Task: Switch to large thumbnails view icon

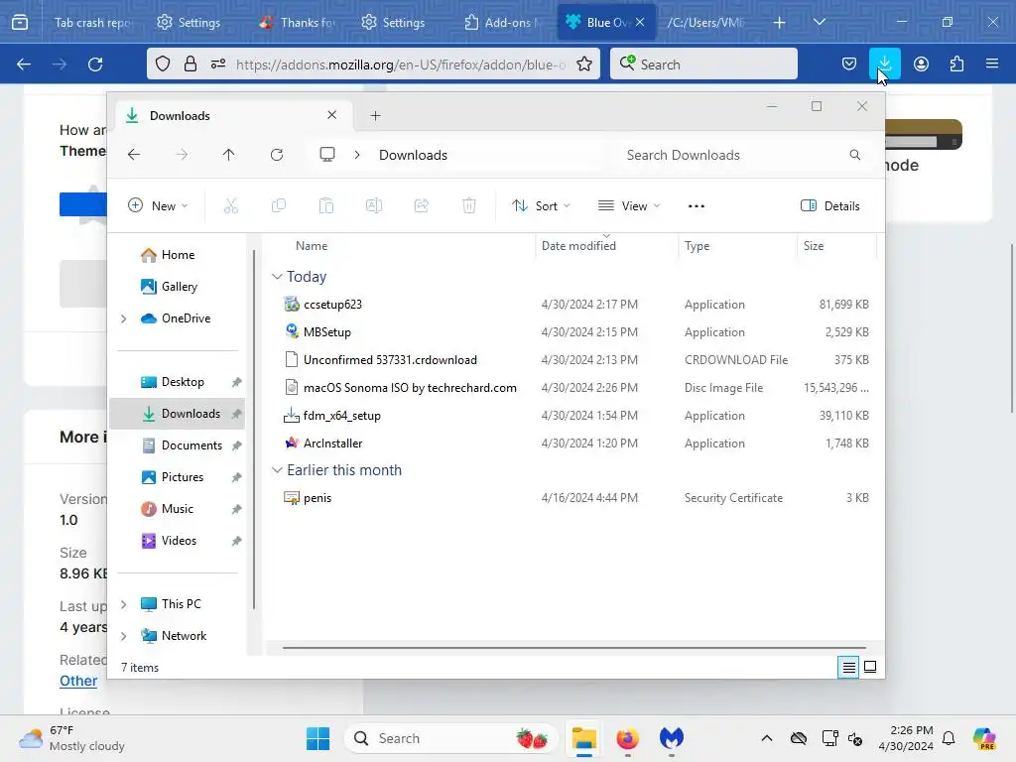Action: tap(870, 667)
